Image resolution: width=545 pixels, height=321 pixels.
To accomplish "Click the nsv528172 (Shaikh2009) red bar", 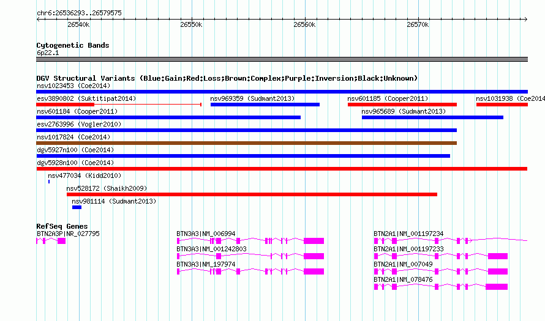I will pos(252,194).
